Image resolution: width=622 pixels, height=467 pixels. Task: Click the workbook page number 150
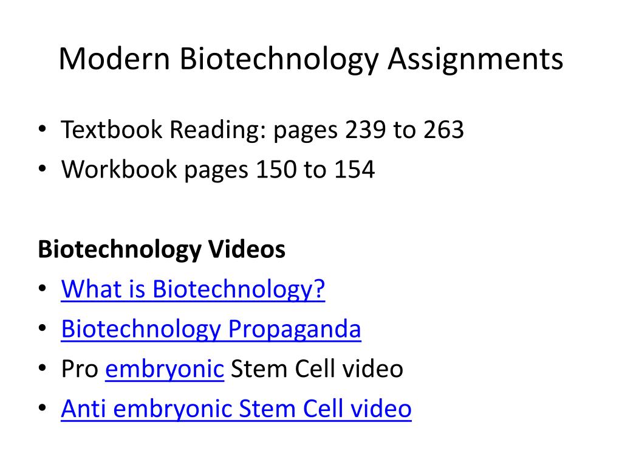[x=276, y=170]
